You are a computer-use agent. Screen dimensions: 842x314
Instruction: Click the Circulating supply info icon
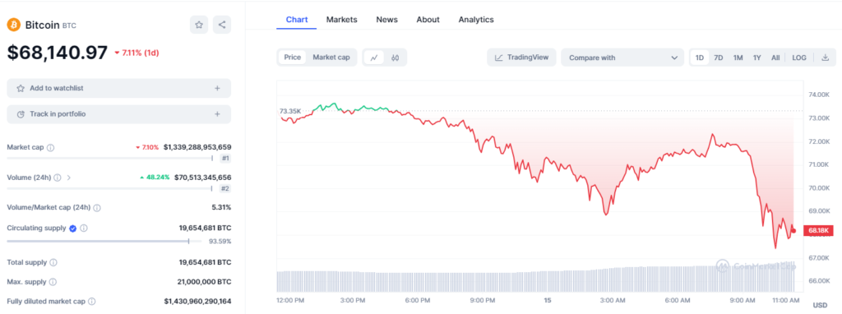click(84, 229)
